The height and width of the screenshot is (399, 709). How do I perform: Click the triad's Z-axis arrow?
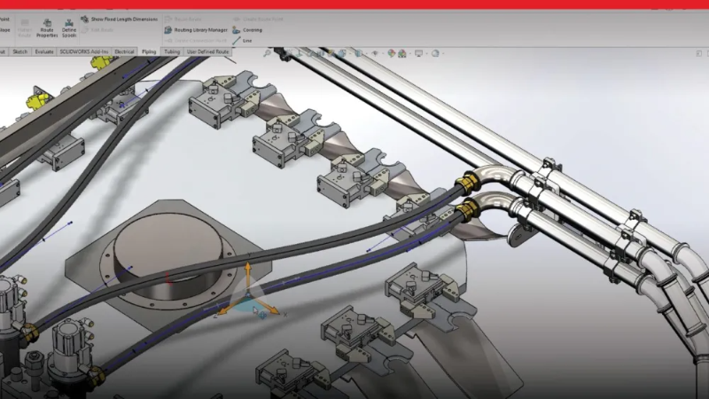point(229,308)
